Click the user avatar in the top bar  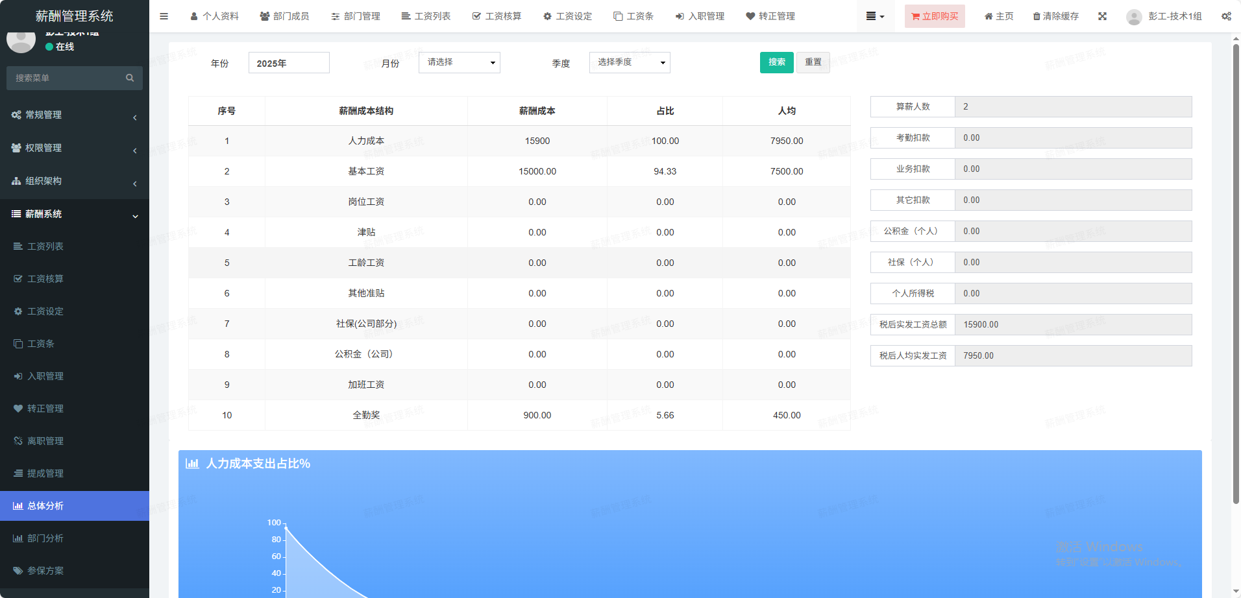coord(1134,17)
